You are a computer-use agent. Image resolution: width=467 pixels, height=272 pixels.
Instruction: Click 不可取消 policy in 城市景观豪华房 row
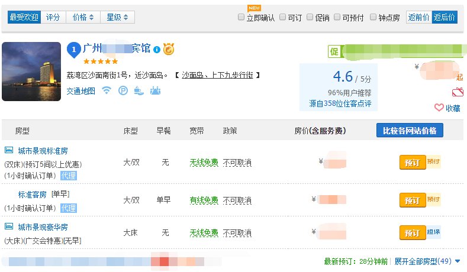[237, 232]
